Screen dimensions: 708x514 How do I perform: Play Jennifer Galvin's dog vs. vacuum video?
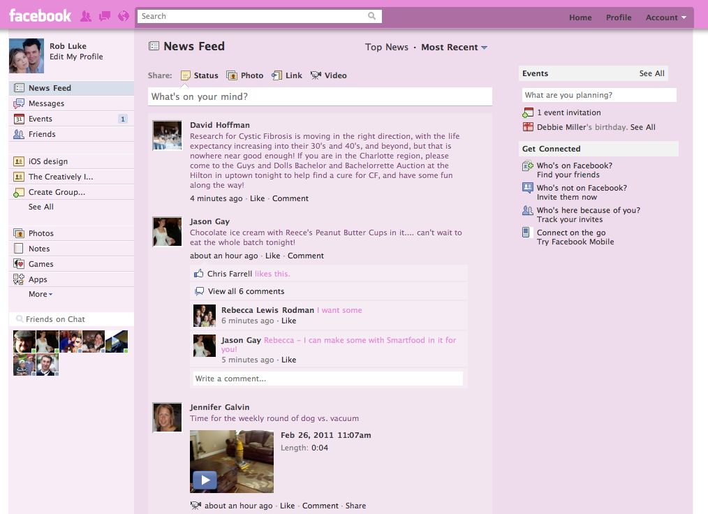(205, 480)
